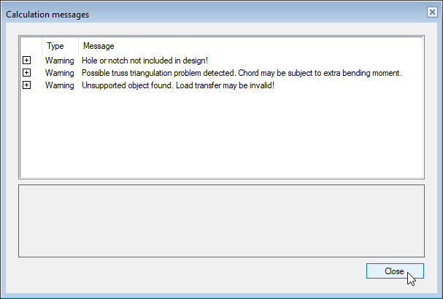Click divider between Type and Message headers
443x299 pixels.
pos(78,46)
